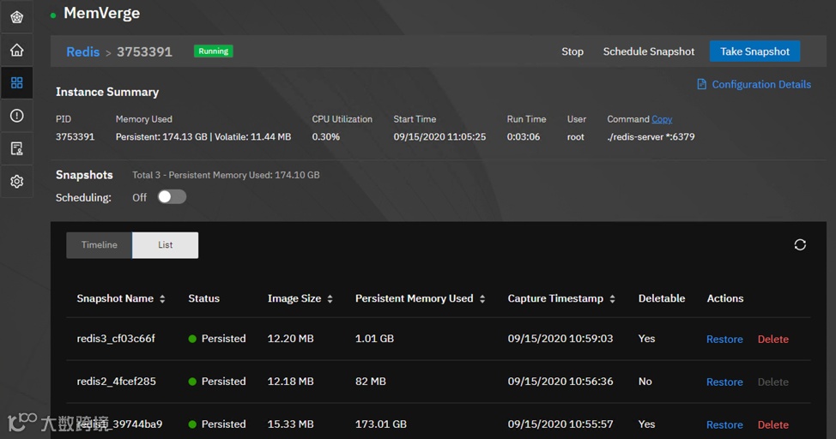Click timestamp 09/15/2020 10:56:36
Screen dimensions: 836x439
pos(560,381)
